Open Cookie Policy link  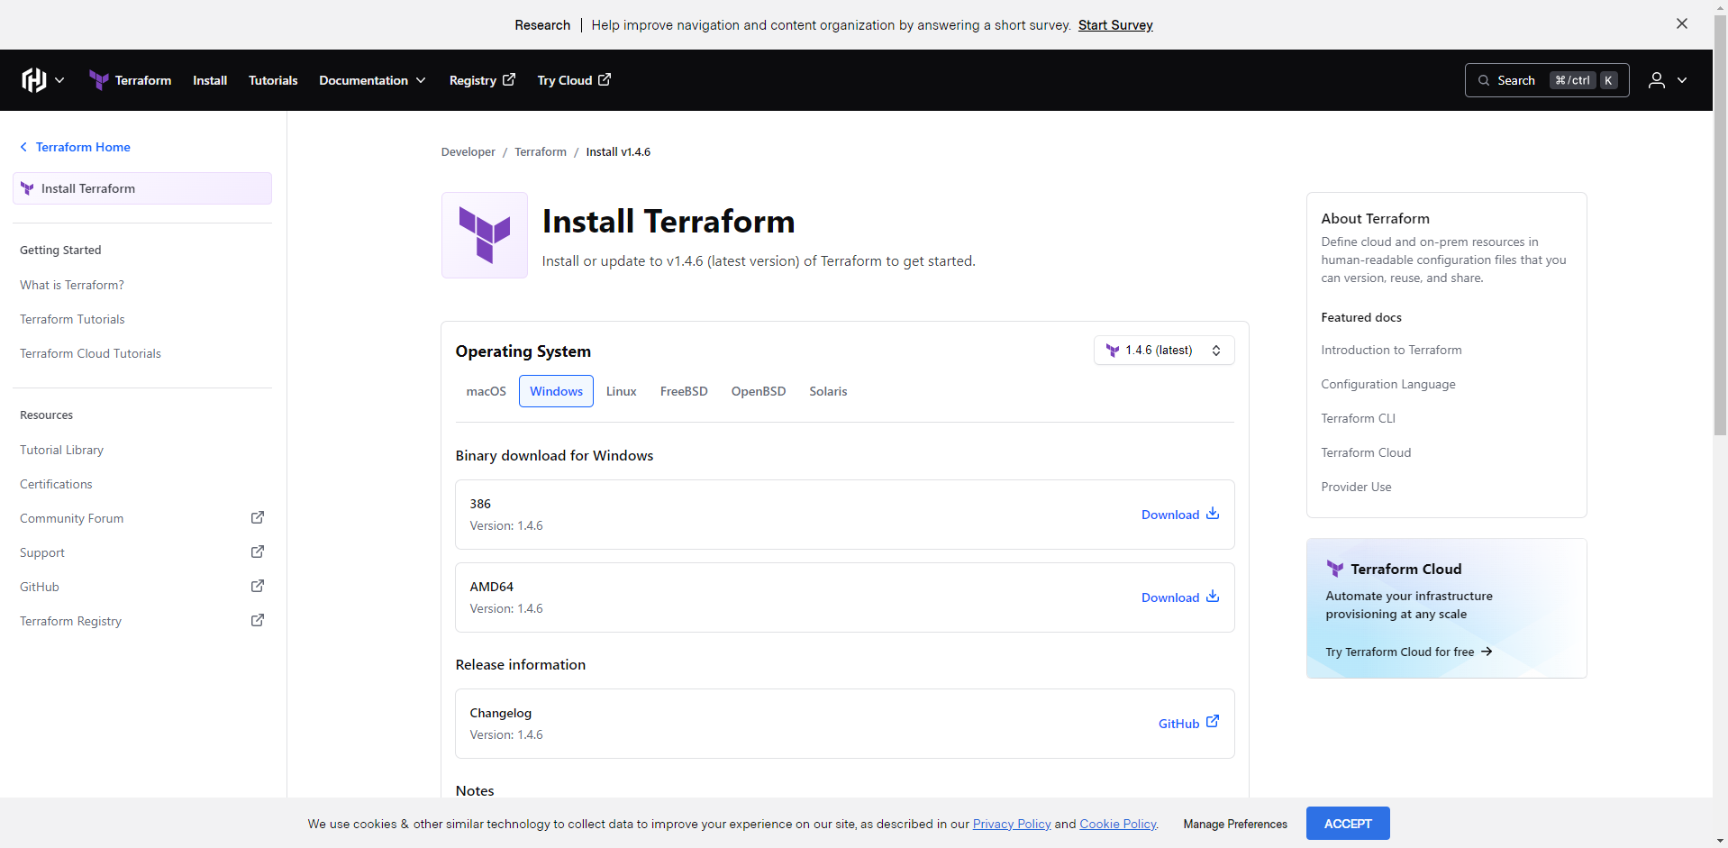click(1118, 824)
